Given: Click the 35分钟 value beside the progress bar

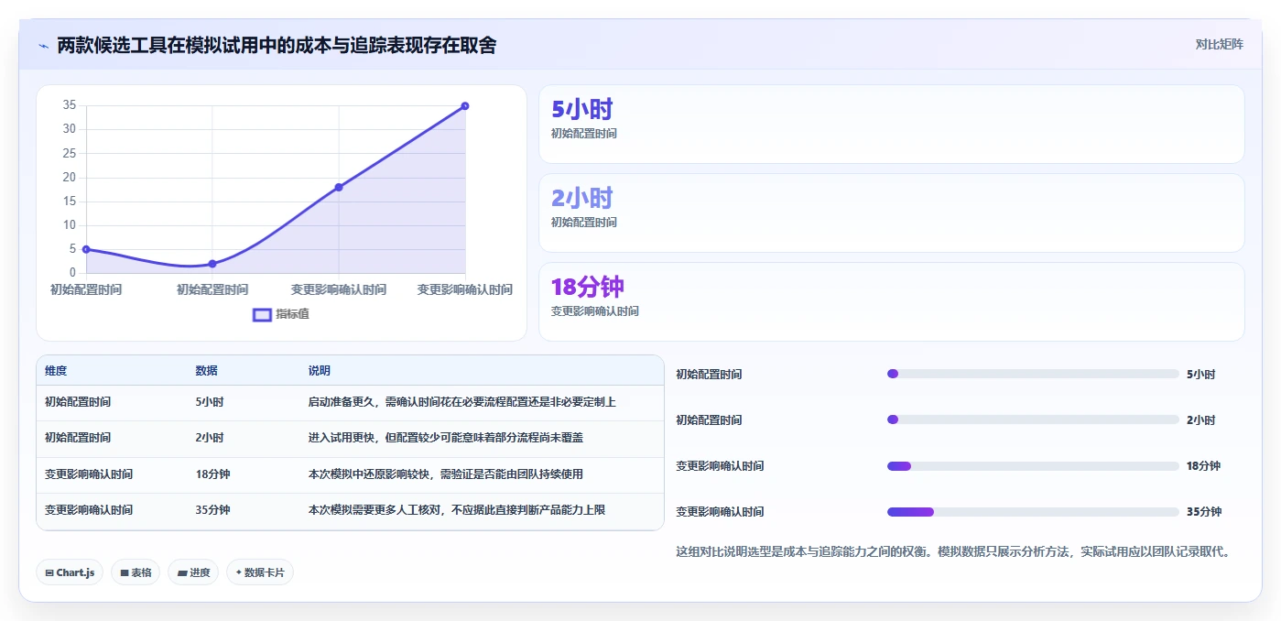Looking at the screenshot, I should click(1204, 512).
